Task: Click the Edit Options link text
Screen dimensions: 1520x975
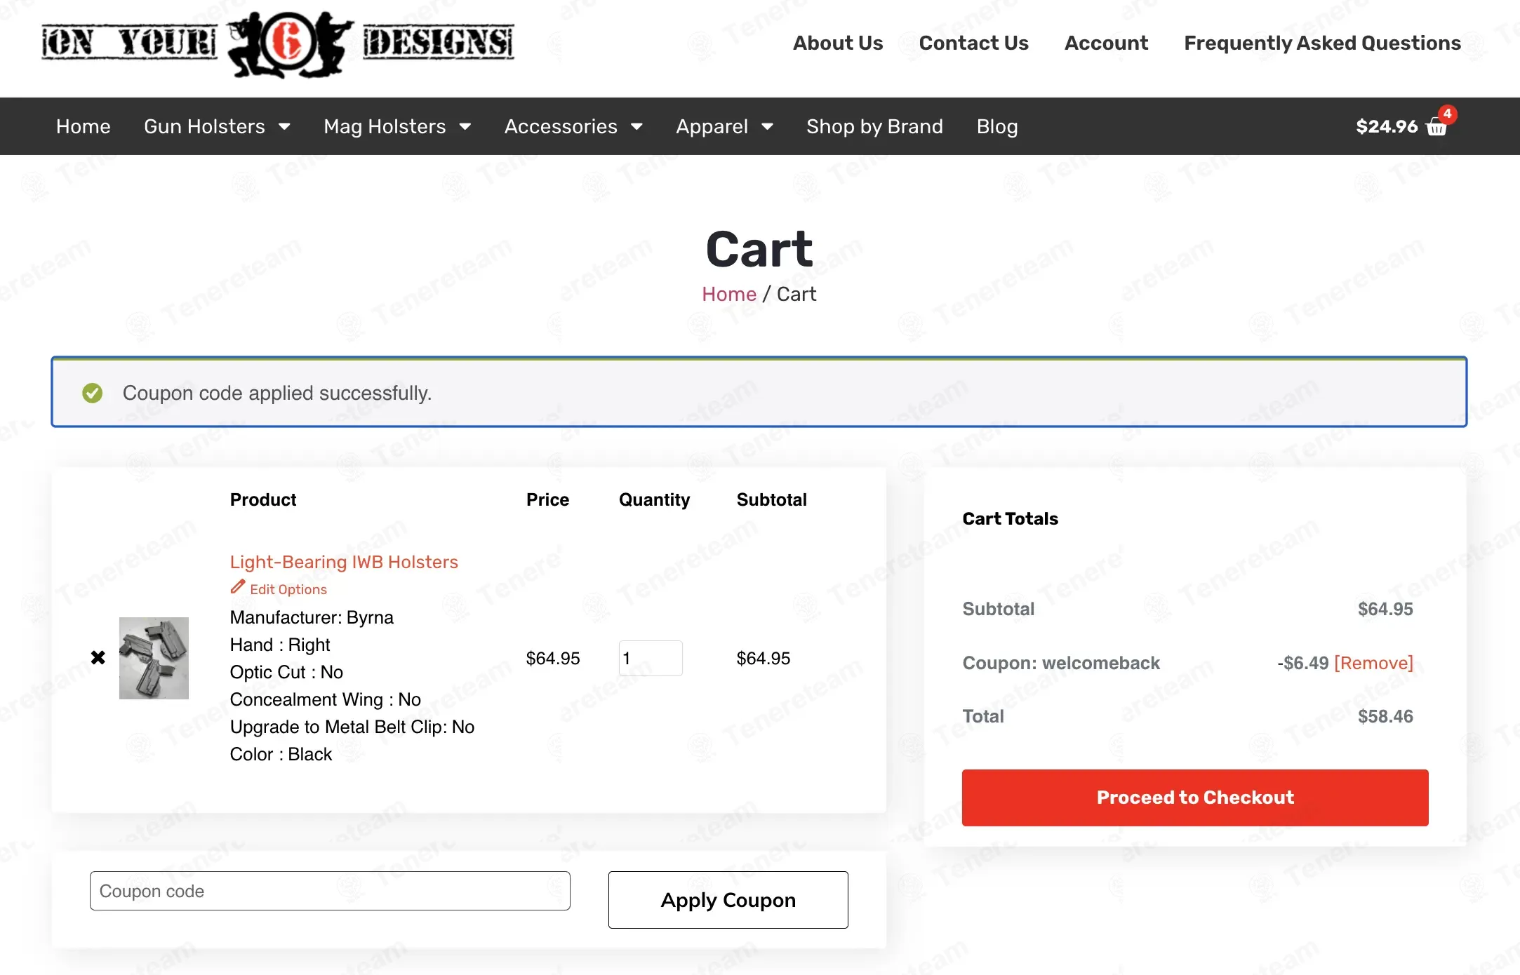Action: tap(288, 589)
